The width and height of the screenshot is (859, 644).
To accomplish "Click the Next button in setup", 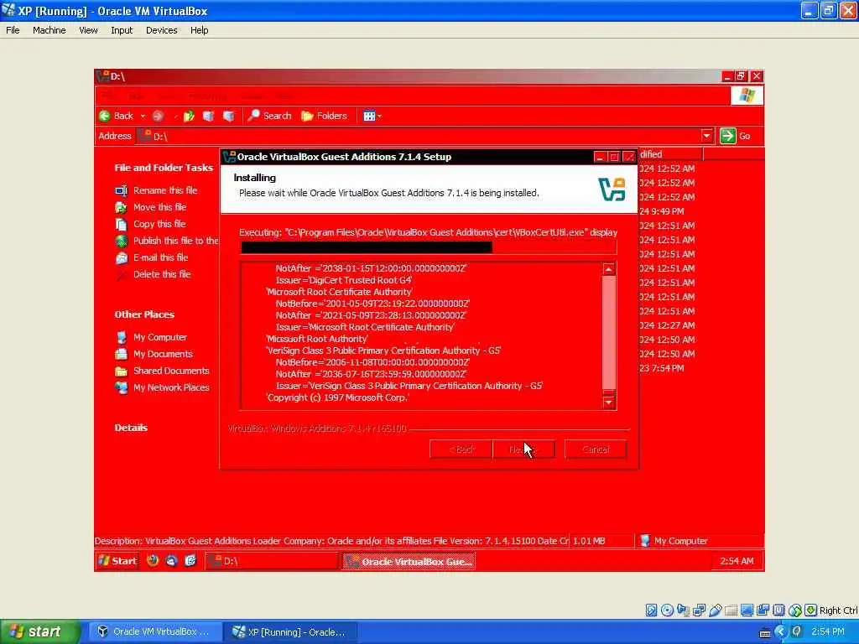I will [523, 449].
